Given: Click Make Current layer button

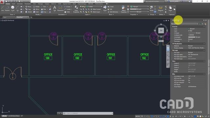Looking at the screenshot, I should click(x=95, y=9).
